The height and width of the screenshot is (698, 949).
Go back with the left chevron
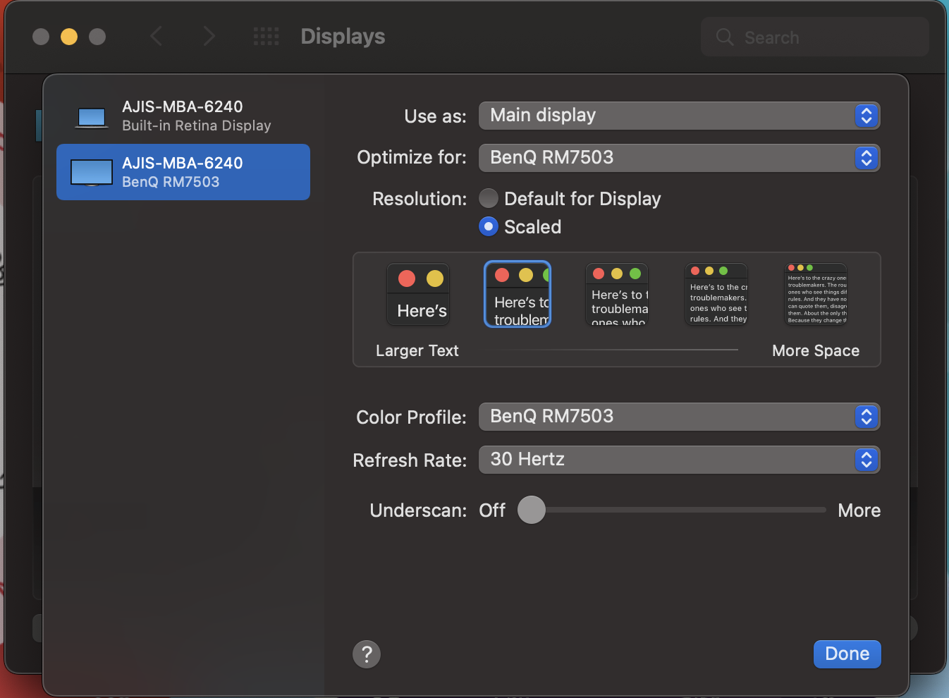click(x=157, y=37)
